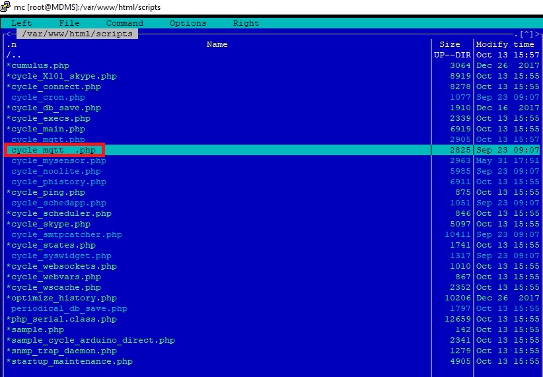Select the file cycle_smtpcatcher.php
Screen dimensions: 543x377
click(67, 234)
